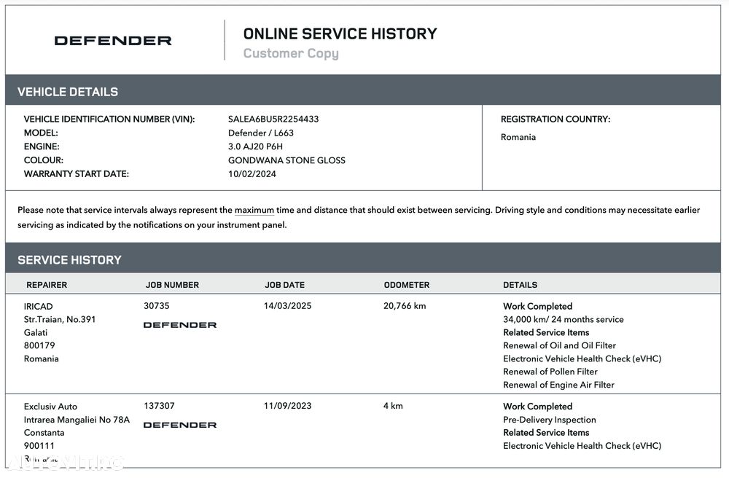Select odometer reading 4 km
Viewport: 729px width, 478px height.
click(394, 406)
